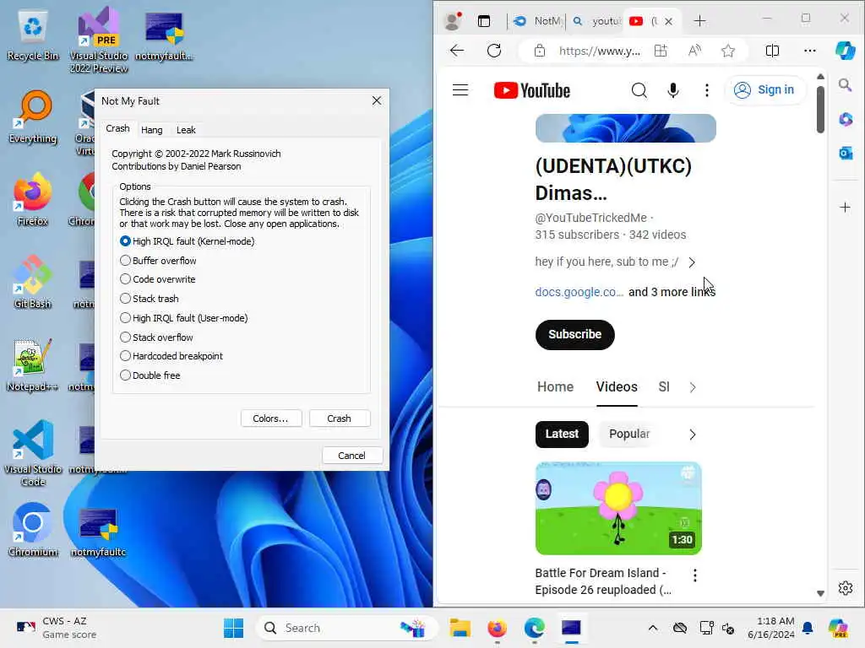Screen dimensions: 865x648
Task: Select Stack trash option
Action: (149, 299)
